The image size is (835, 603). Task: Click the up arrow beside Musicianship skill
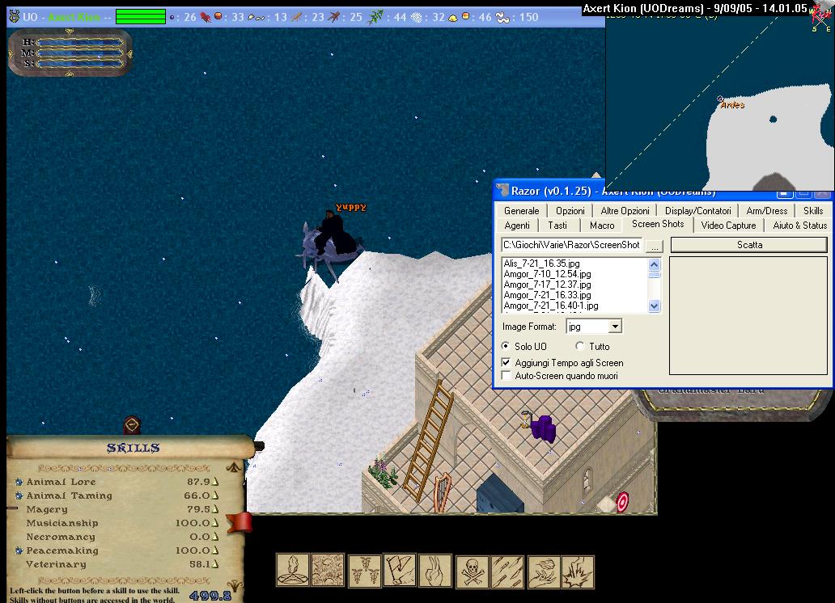(x=215, y=523)
